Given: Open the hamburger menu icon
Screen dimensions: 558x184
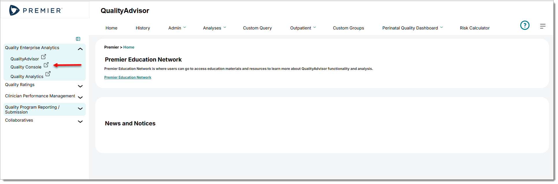Looking at the screenshot, I should click(542, 26).
